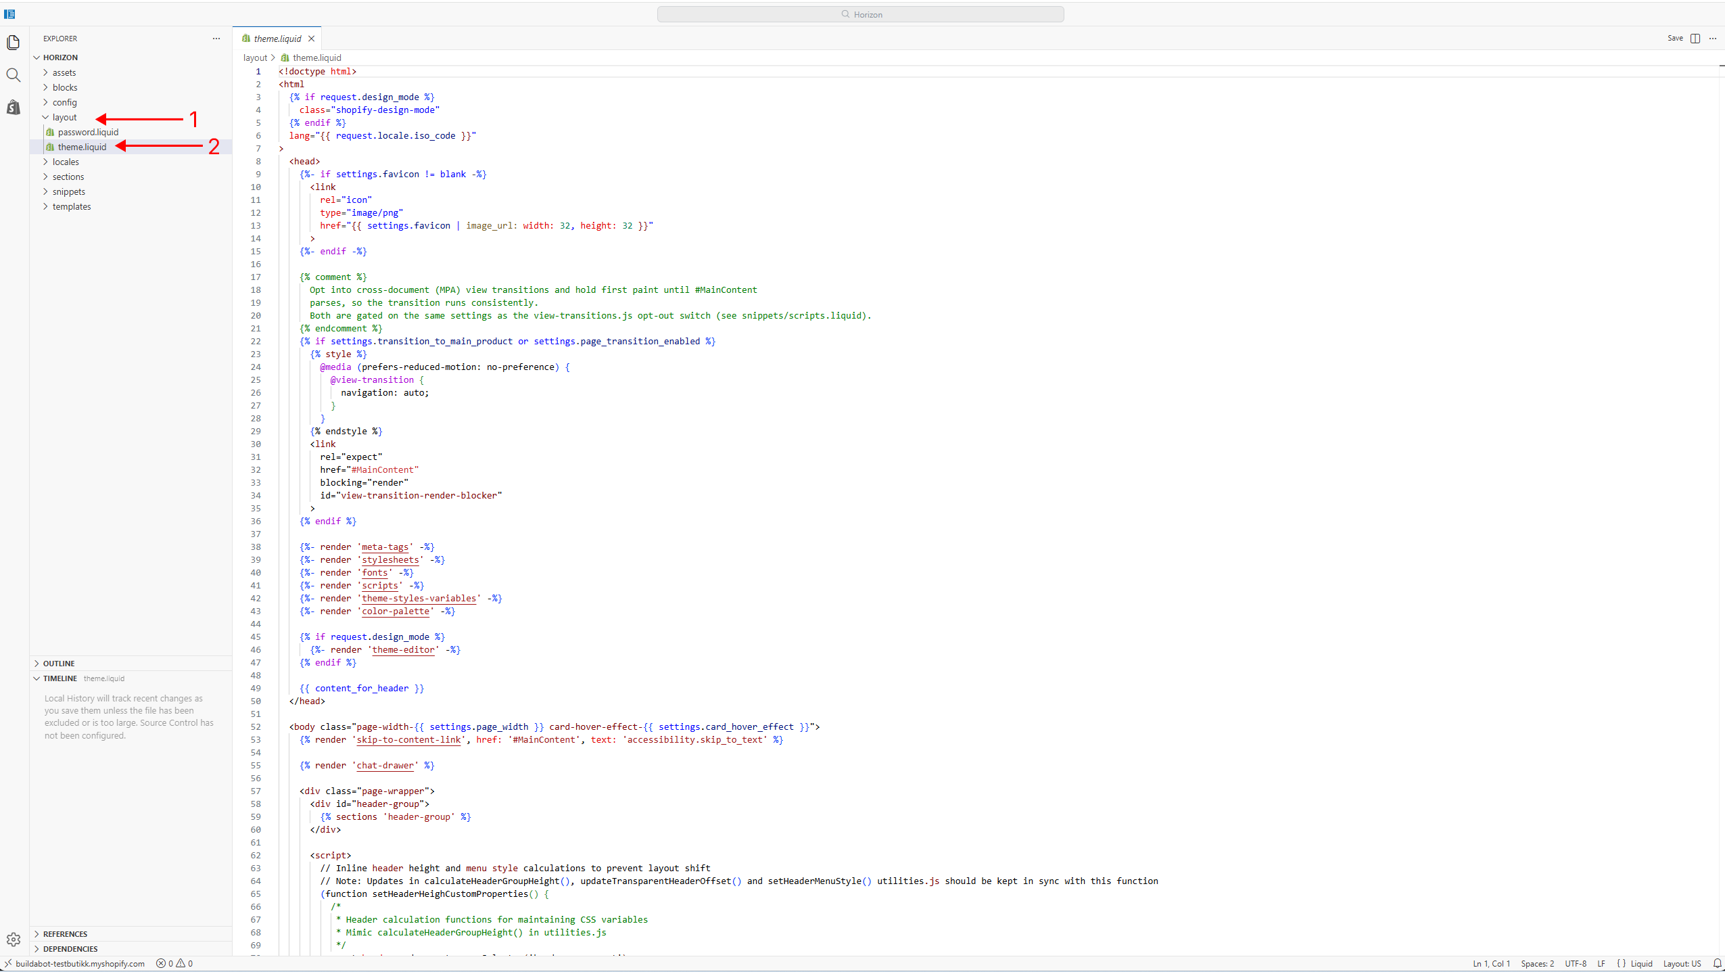This screenshot has height=972, width=1725.
Task: Open password.liquid file
Action: tap(88, 132)
